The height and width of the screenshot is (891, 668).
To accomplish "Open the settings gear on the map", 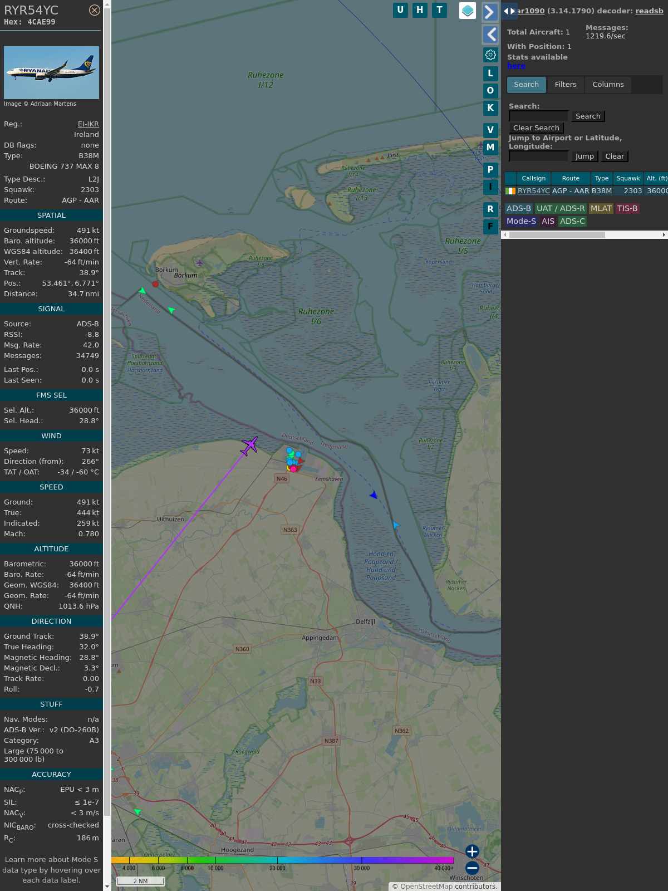I will point(490,55).
